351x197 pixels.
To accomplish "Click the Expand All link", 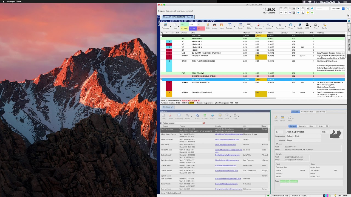I will click(186, 100).
